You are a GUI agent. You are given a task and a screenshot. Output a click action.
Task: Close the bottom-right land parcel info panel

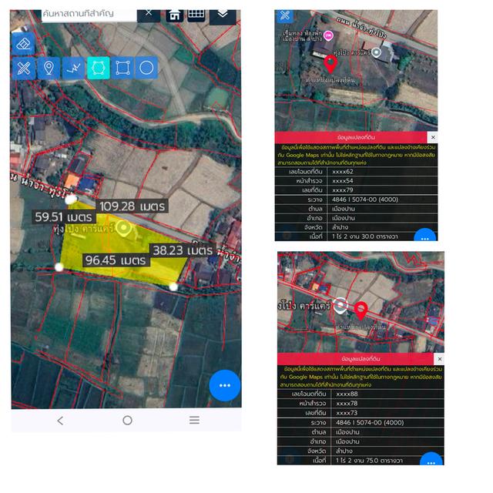click(x=439, y=360)
